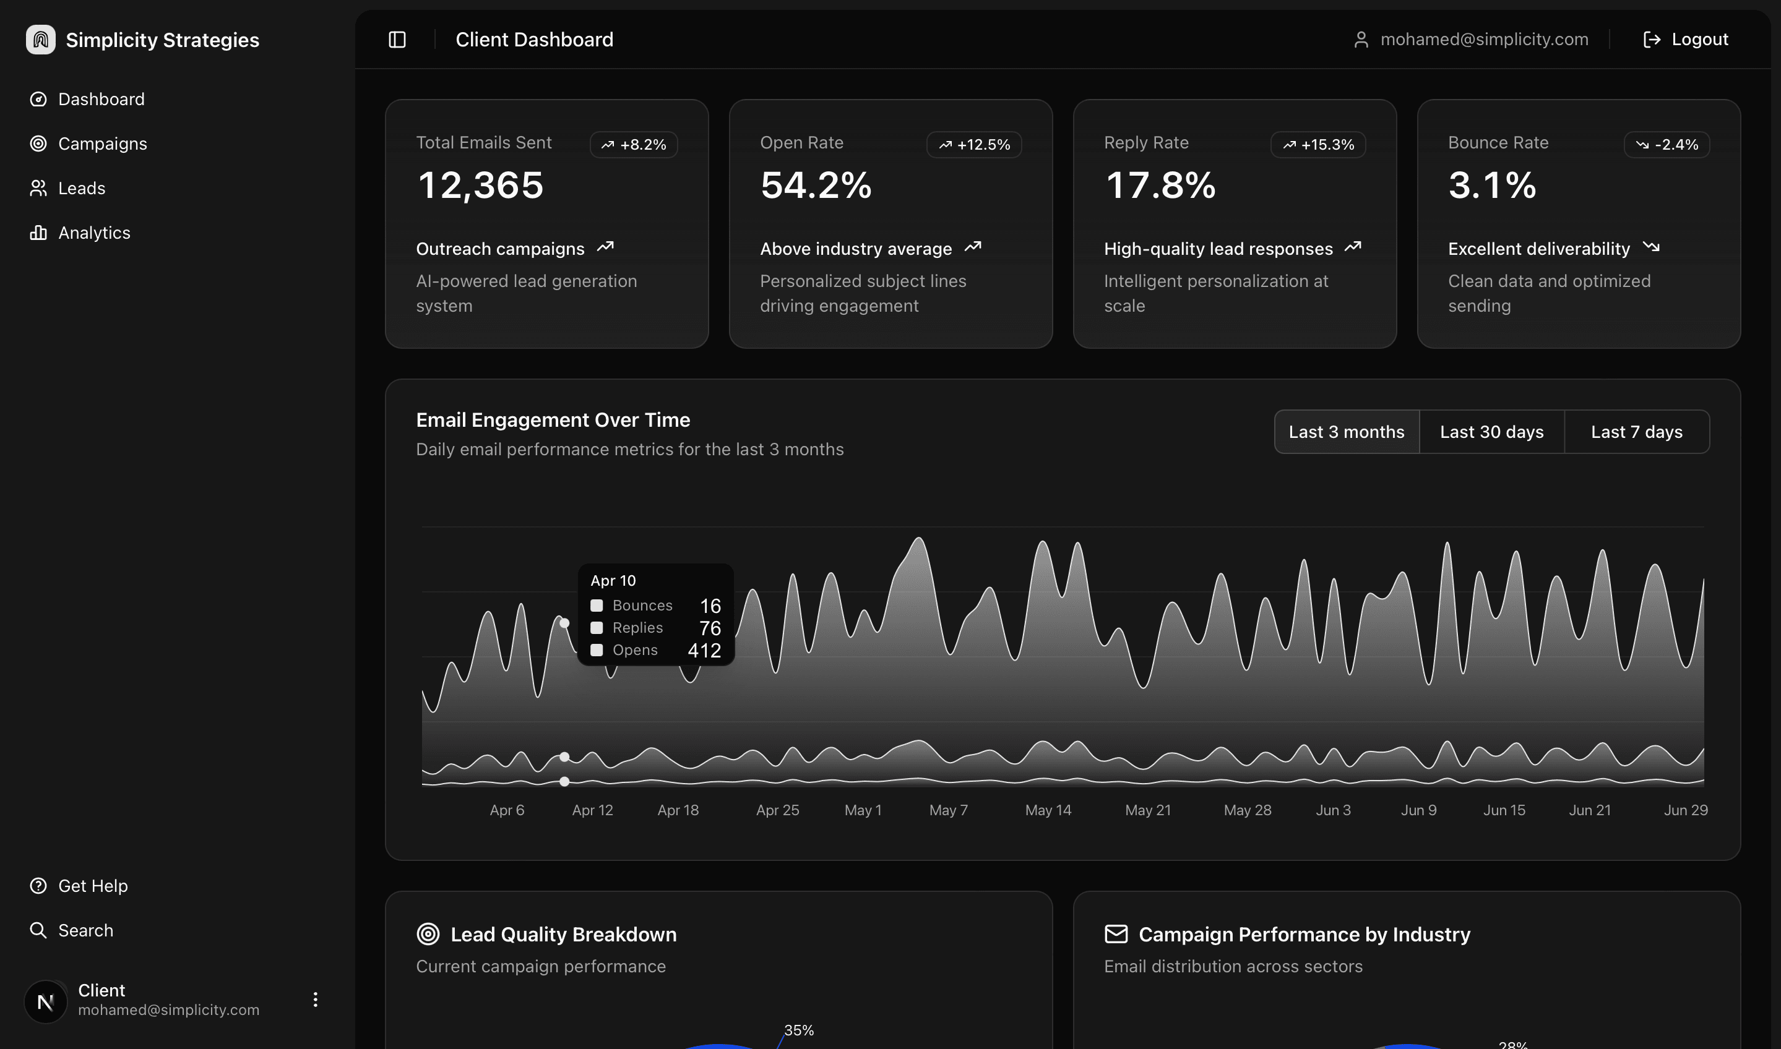This screenshot has width=1781, height=1049.
Task: Select the Search magnifier icon
Action: click(x=39, y=930)
